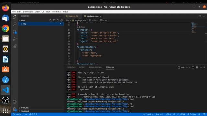
Task: Switch to the PROBLEMS panel tab
Action: (71, 67)
